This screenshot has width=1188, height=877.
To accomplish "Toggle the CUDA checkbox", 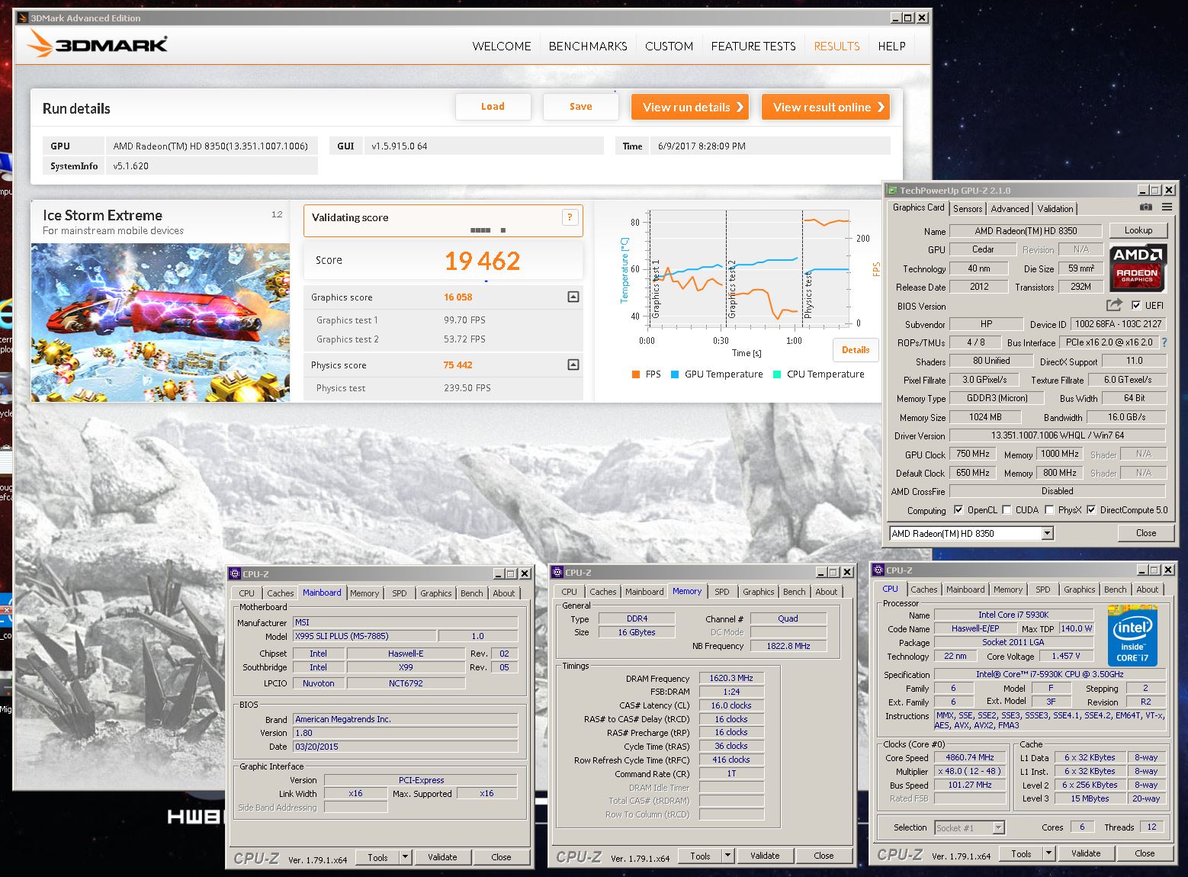I will pyautogui.click(x=1007, y=509).
